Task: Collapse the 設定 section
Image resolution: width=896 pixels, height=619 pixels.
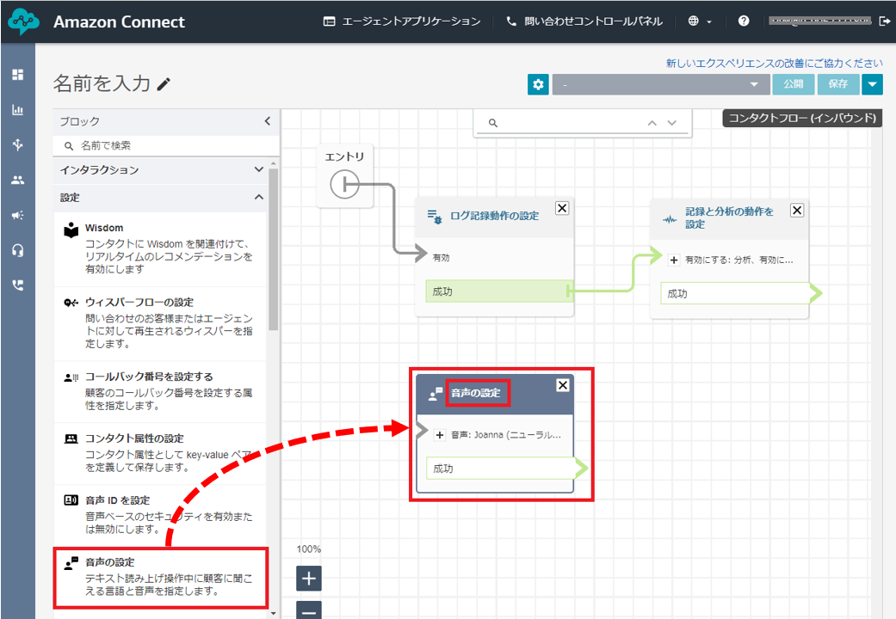Action: click(x=160, y=197)
